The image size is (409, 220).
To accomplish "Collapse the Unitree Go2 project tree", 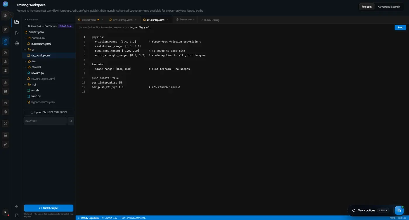I will pyautogui.click(x=26, y=26).
